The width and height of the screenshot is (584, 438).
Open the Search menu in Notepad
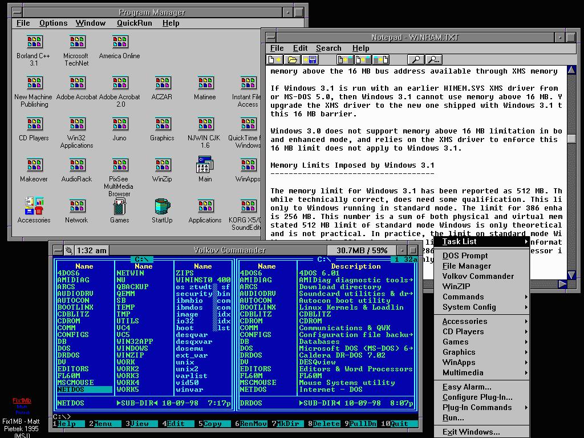coord(328,48)
